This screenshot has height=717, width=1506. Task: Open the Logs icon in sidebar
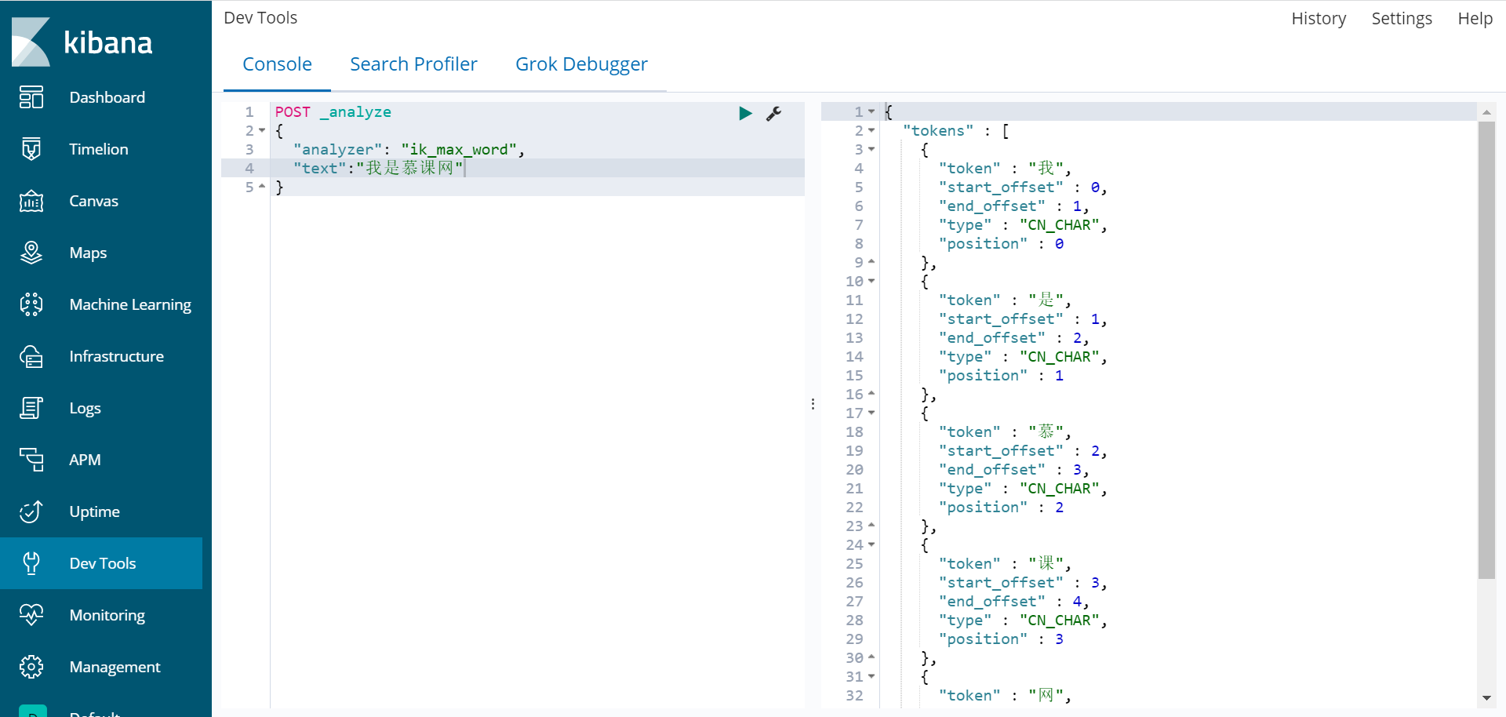click(31, 408)
